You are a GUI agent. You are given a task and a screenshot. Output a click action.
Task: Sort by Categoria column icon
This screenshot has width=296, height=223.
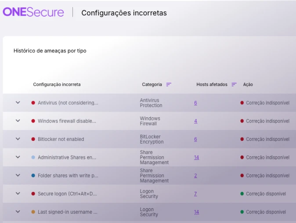(x=169, y=85)
